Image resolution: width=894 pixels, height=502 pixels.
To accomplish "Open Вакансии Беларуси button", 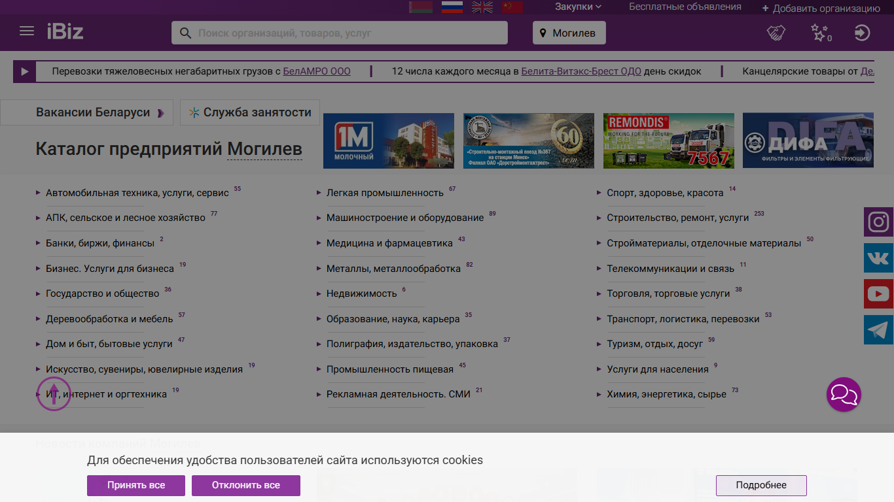I will pos(86,112).
